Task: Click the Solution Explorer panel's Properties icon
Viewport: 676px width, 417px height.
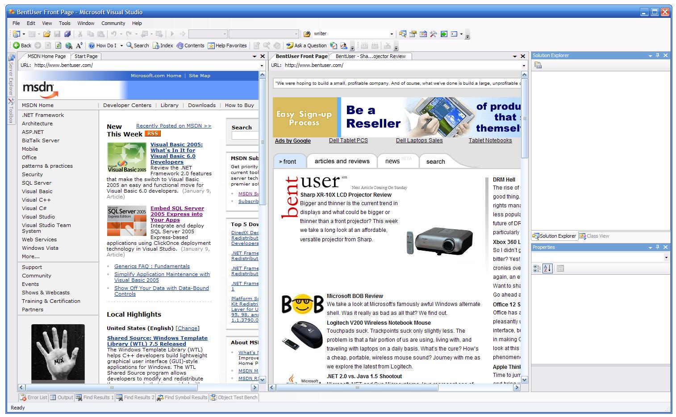Action: pyautogui.click(x=538, y=65)
